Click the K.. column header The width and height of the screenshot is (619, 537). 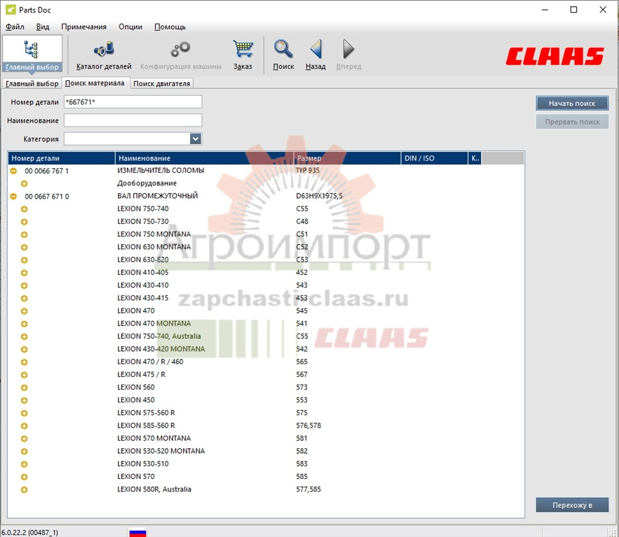click(x=475, y=158)
